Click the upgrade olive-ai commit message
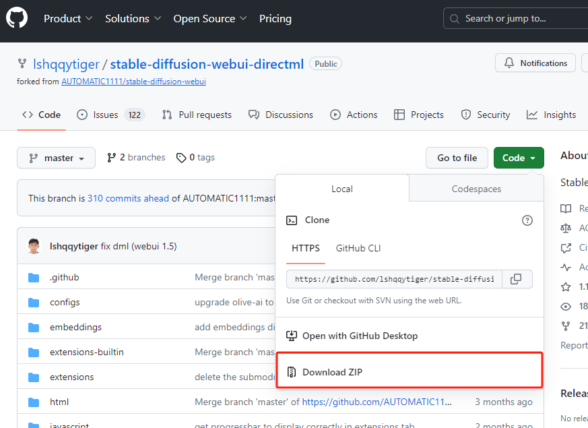This screenshot has width=588, height=428. click(x=234, y=303)
